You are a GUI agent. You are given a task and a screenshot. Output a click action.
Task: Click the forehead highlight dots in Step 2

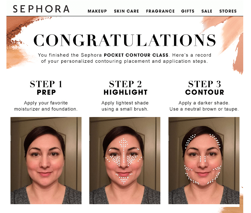click(123, 143)
